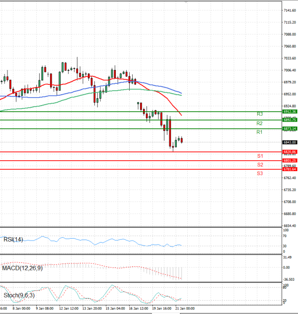
Task: Select the 6912.36 resistance price tag
Action: click(x=290, y=112)
